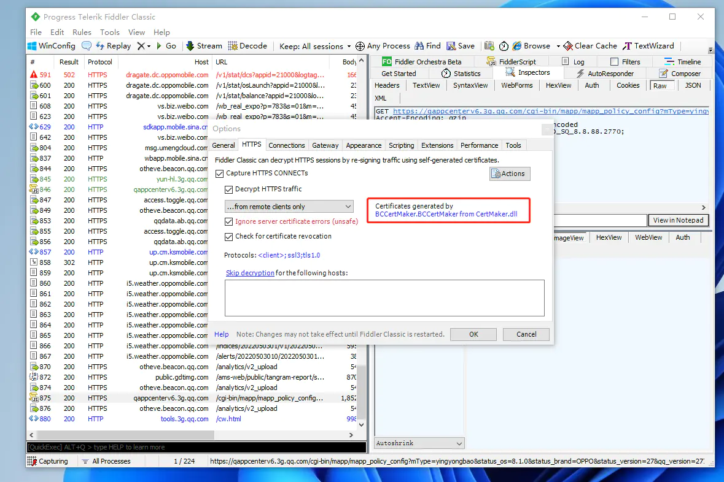This screenshot has height=482, width=724.
Task: Open the FiddlerScript tab
Action: (511, 61)
